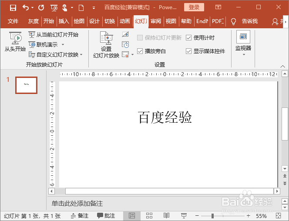Switch to the 开始 tab
Image resolution: width=289 pixels, height=221 pixels.
tap(48, 21)
